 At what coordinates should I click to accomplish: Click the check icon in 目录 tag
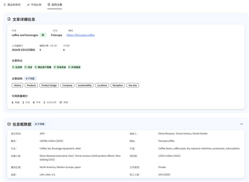coord(26,67)
